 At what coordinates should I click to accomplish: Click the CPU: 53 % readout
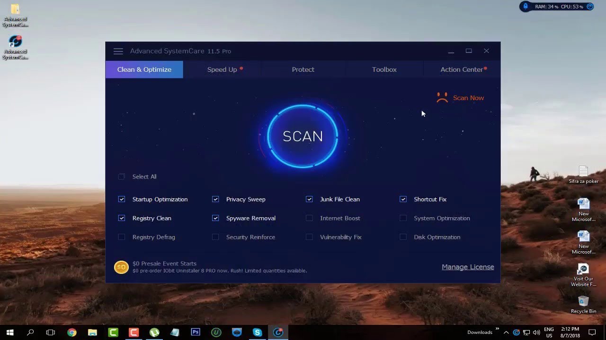(x=572, y=7)
